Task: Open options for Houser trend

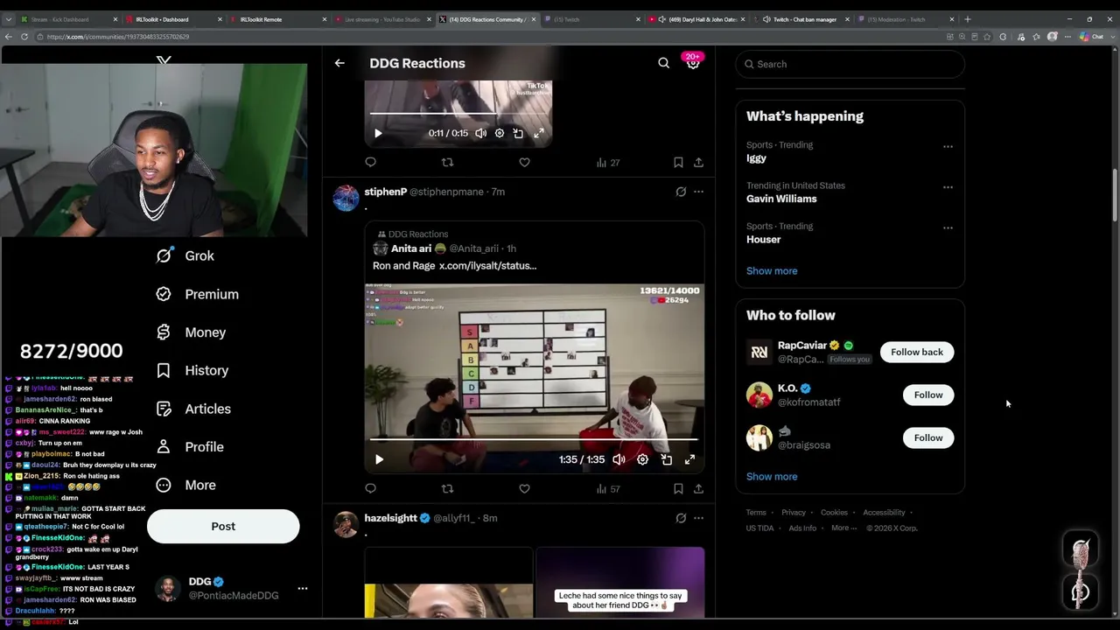Action: point(948,227)
